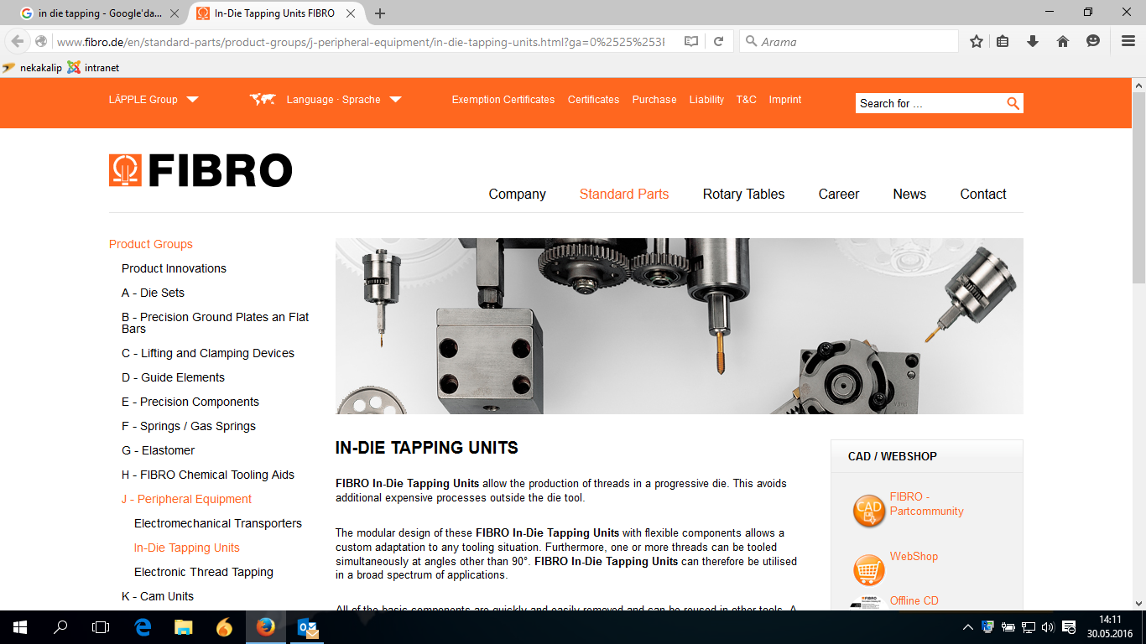Open the Purchase link

[654, 99]
